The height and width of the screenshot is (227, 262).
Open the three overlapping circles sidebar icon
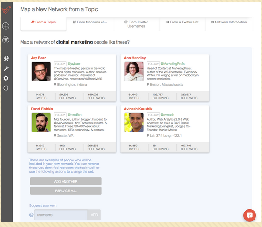(x=6, y=39)
